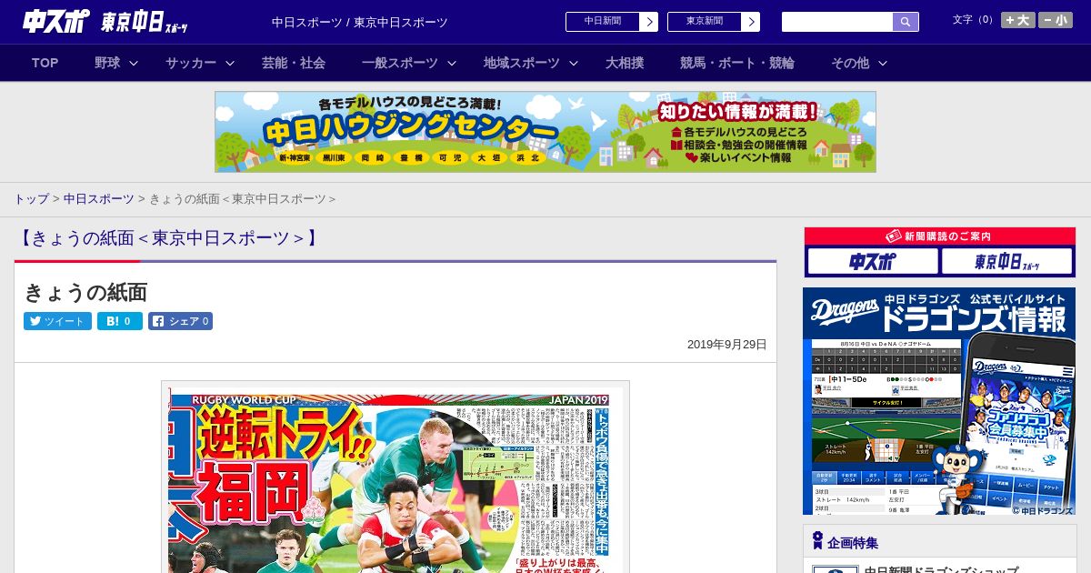1091x573 pixels.
Task: Click the search magnifier button
Action: click(906, 22)
